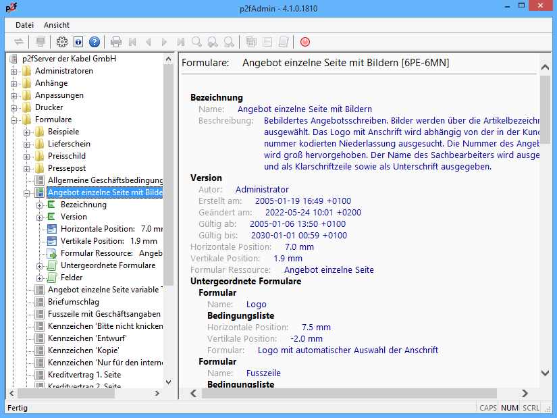Select the Drucker folder

click(x=49, y=107)
